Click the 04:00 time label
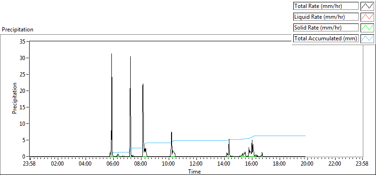 point(85,164)
